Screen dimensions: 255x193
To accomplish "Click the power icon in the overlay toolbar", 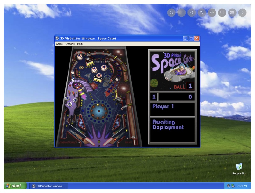I will pos(171,13).
